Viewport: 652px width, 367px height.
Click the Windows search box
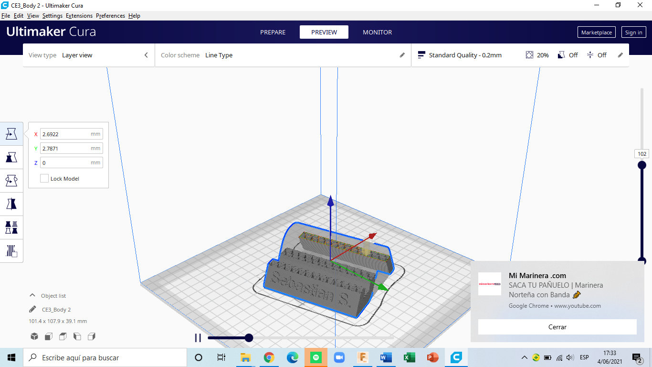[105, 357]
